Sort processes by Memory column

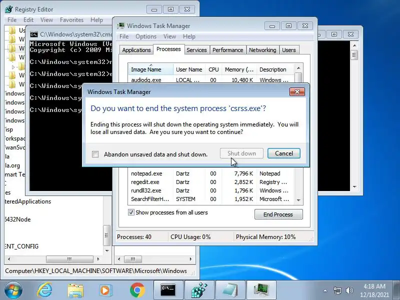[x=239, y=69]
